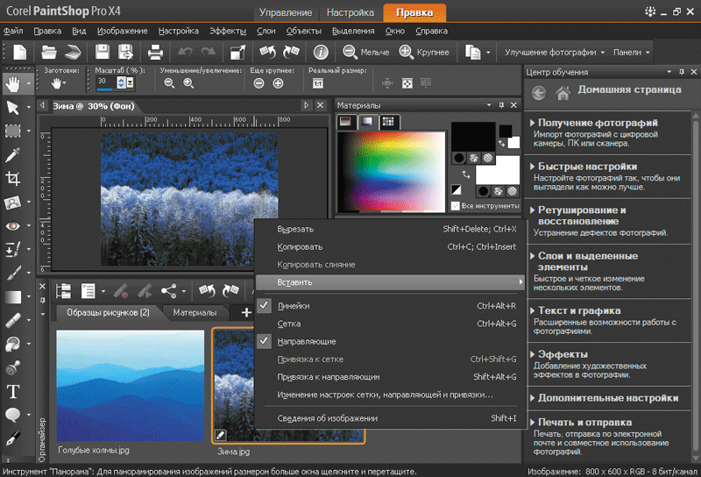Disable the checked Линейки option
Viewport: 701px width, 477px height.
294,306
